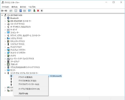This screenshot has width=125, height=100.
Task: Click the scan for hardware changes monitor icon
Action: pyautogui.click(x=29, y=11)
